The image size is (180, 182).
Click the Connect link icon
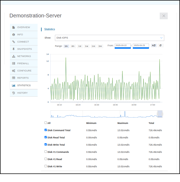coord(14,42)
